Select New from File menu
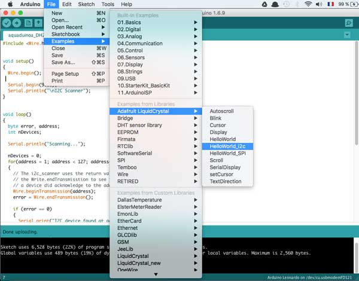This screenshot has height=281, width=359. pos(76,13)
